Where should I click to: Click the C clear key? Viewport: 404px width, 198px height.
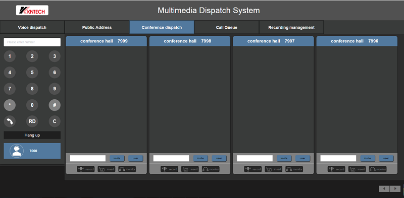[55, 121]
